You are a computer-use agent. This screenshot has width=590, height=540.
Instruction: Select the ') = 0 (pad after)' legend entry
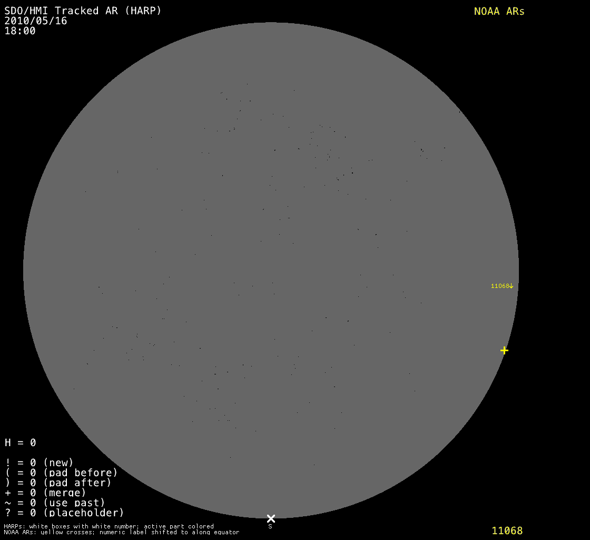click(x=58, y=483)
